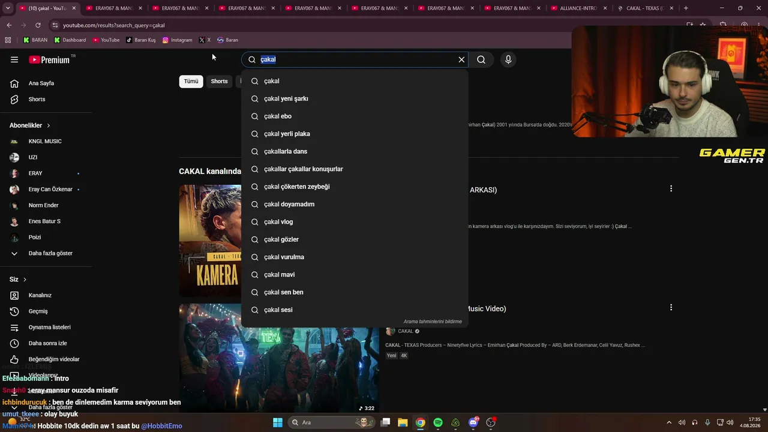The width and height of the screenshot is (768, 432).
Task: Play the TEXAS music video thumbnail
Action: tap(279, 358)
